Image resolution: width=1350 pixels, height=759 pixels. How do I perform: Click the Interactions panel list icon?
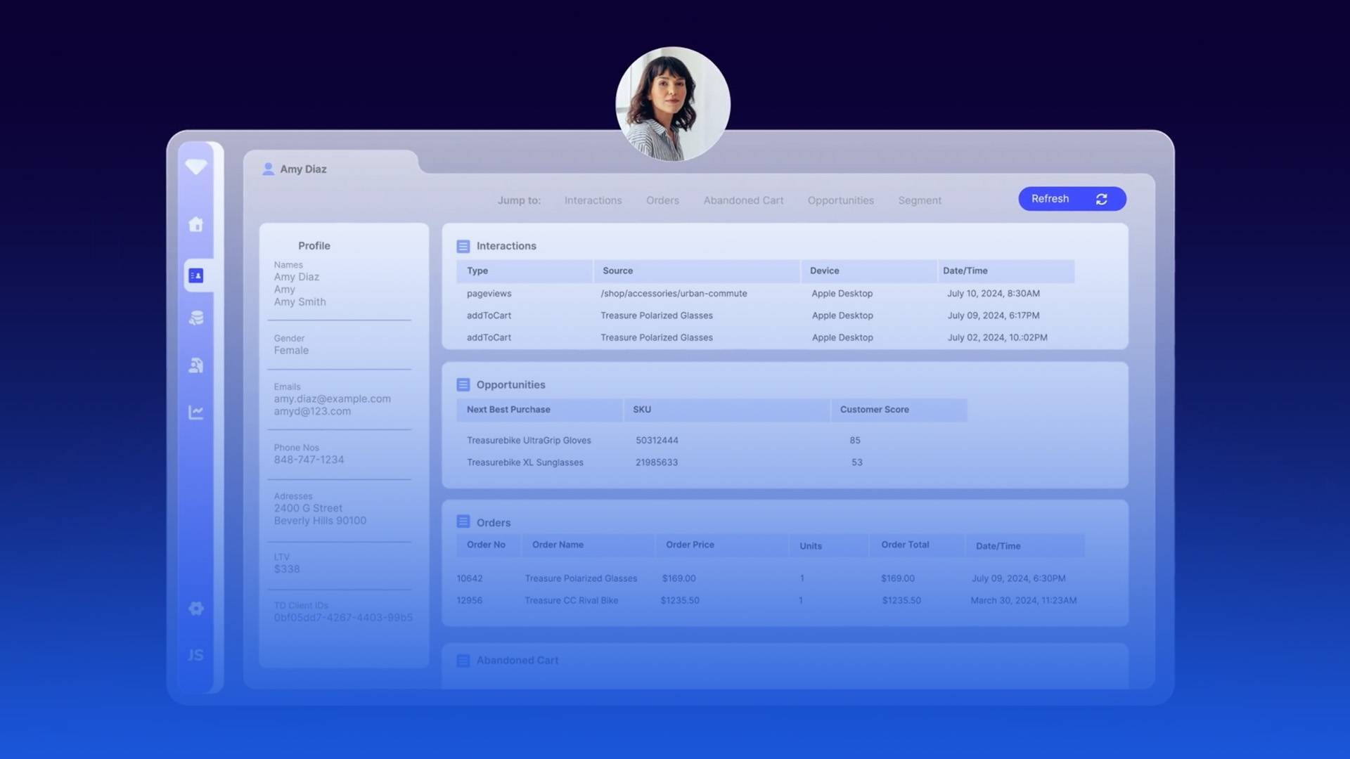(x=463, y=246)
